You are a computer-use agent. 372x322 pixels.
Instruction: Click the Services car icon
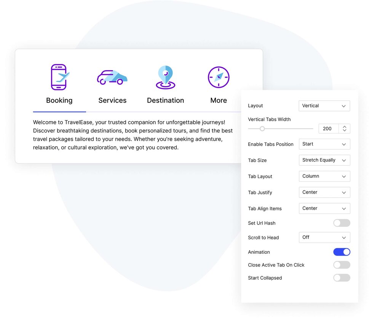click(x=112, y=77)
